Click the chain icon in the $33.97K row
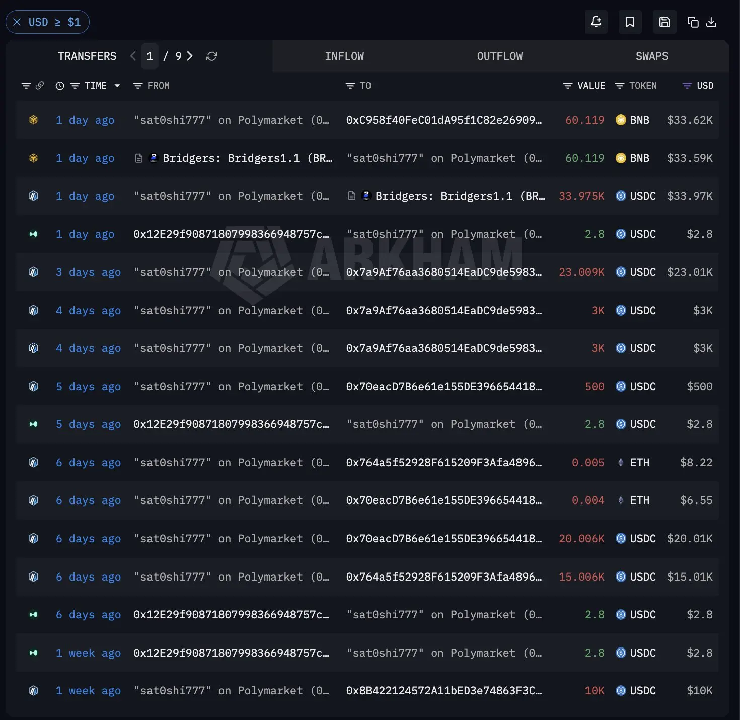This screenshot has width=740, height=720. point(33,196)
